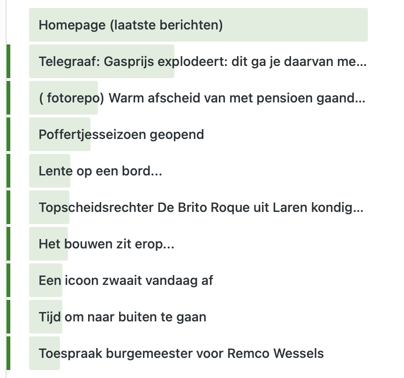This screenshot has height=378, width=404.
Task: Click Tijd om naar buiten te gaan
Action: [122, 317]
